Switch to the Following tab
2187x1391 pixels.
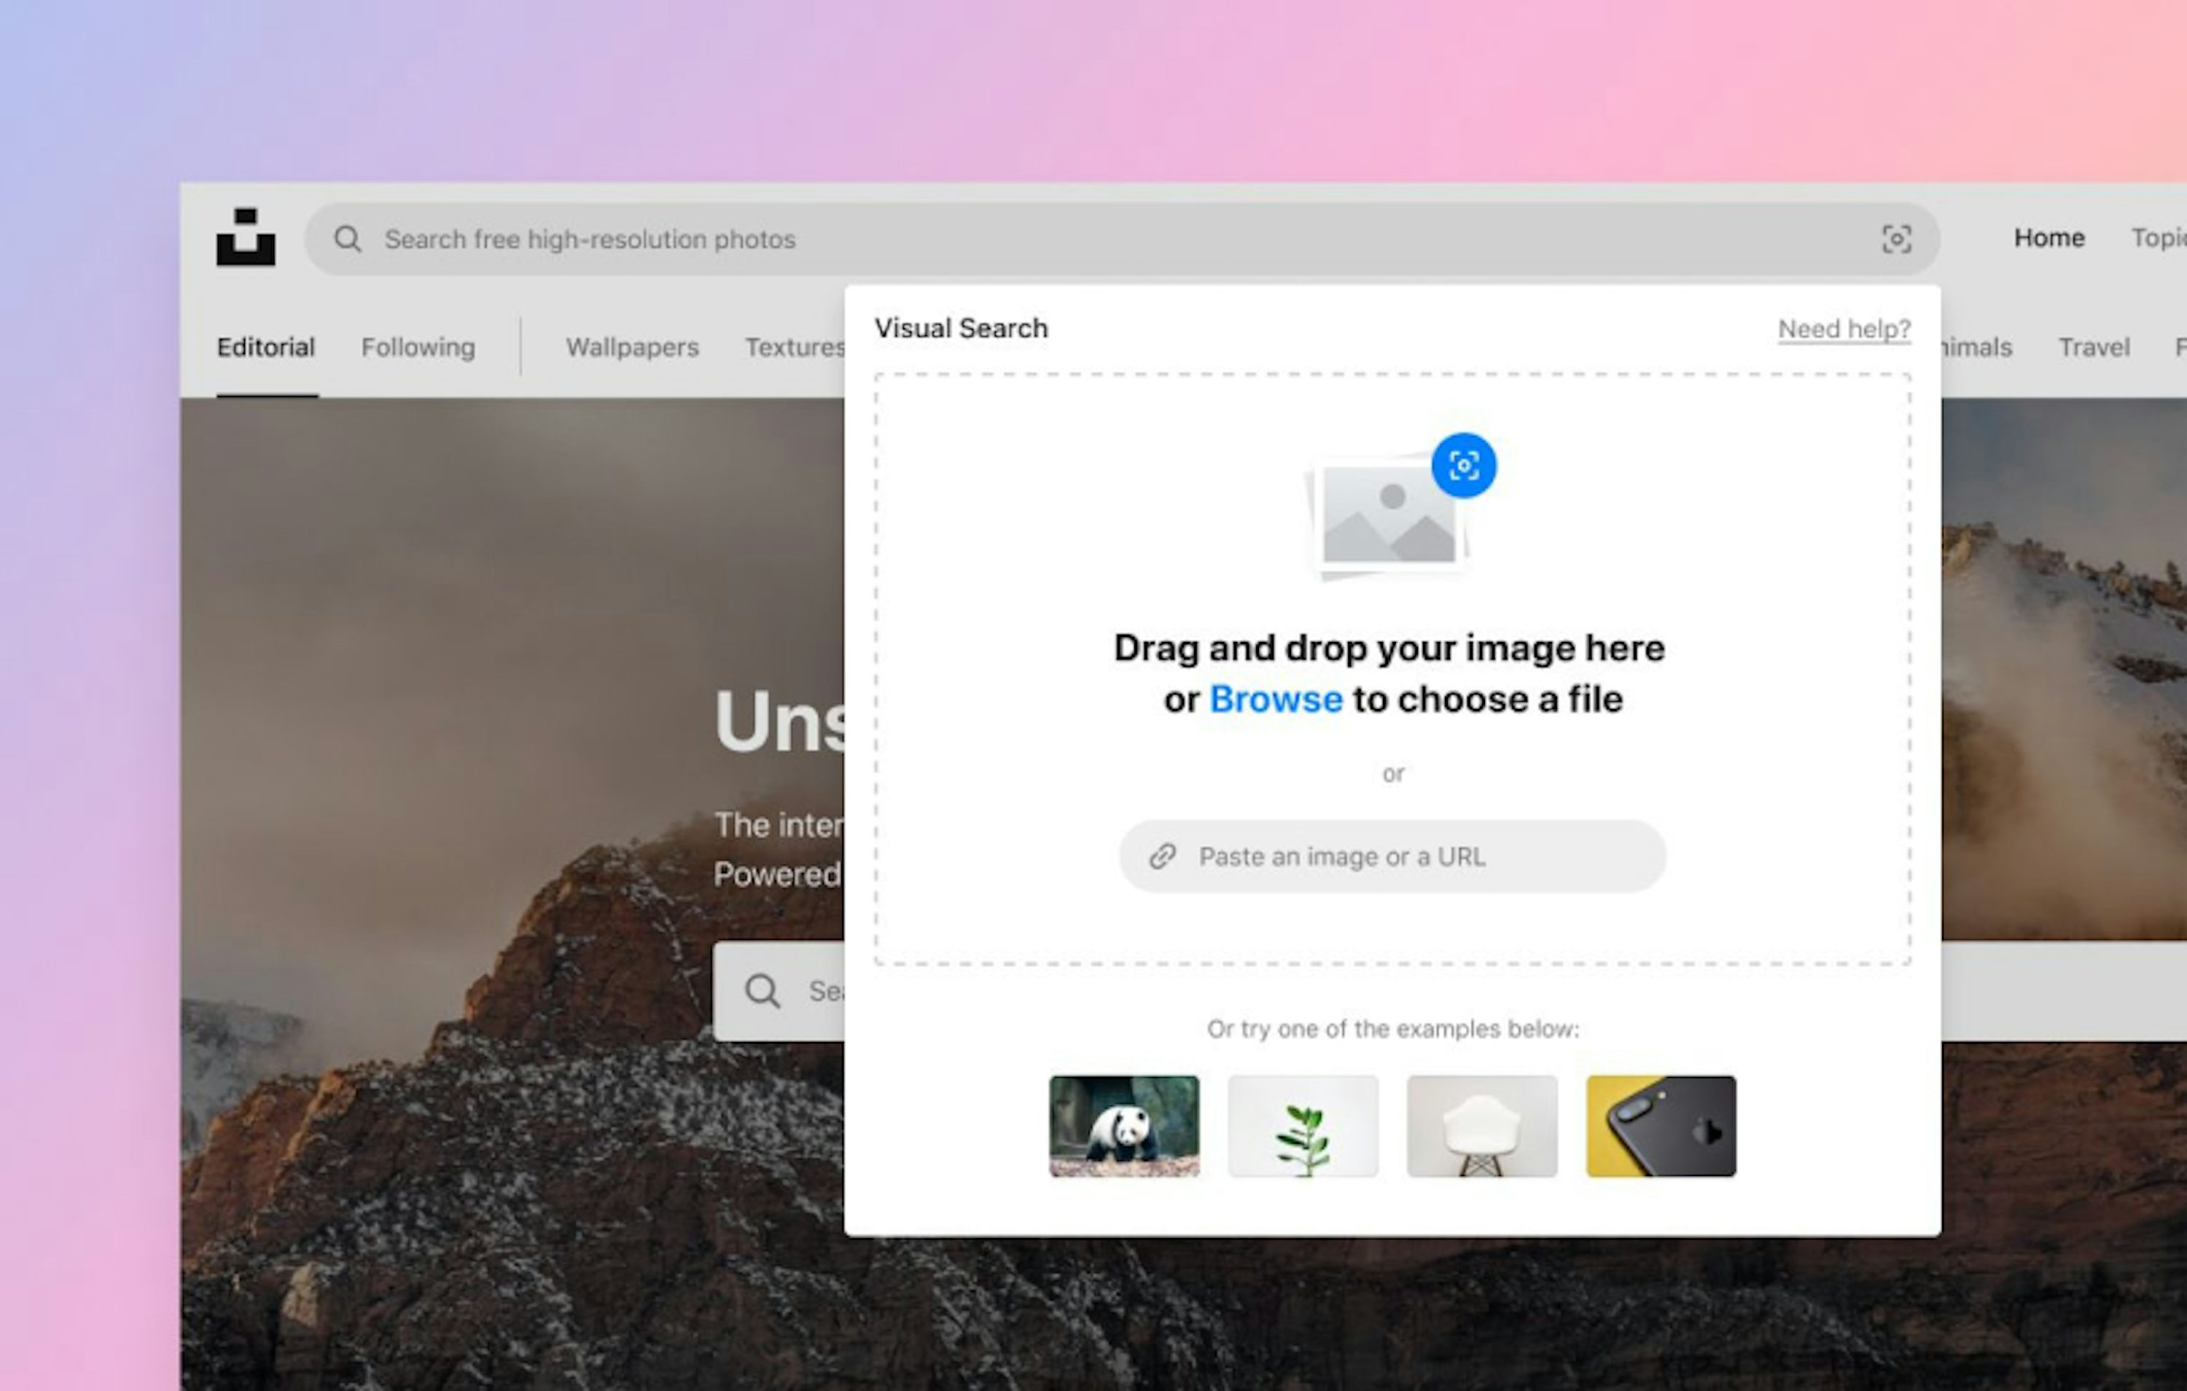[x=418, y=347]
